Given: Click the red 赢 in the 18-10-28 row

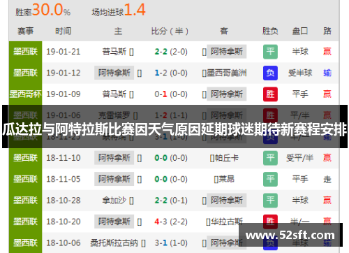Looking at the screenshot, I should (x=327, y=201).
